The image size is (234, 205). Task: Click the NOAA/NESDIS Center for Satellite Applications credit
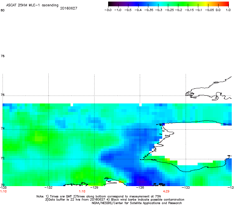[x=137, y=203]
